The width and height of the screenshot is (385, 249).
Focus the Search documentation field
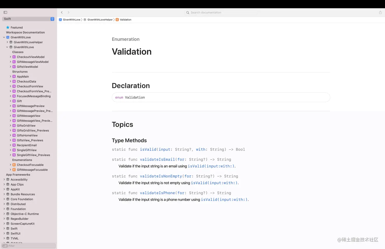[221, 12]
